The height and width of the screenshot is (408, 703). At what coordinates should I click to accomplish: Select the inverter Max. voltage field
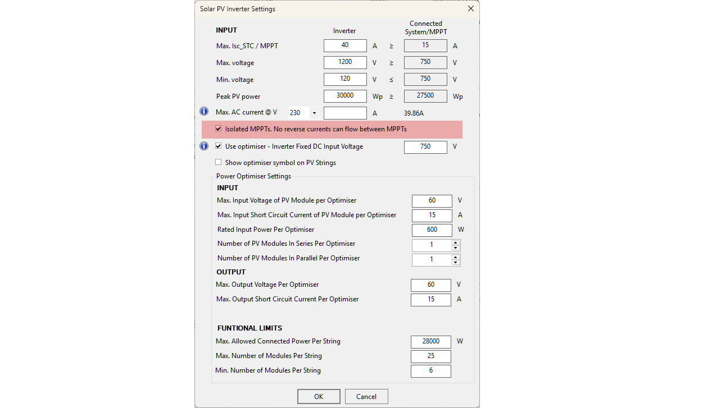click(x=345, y=62)
